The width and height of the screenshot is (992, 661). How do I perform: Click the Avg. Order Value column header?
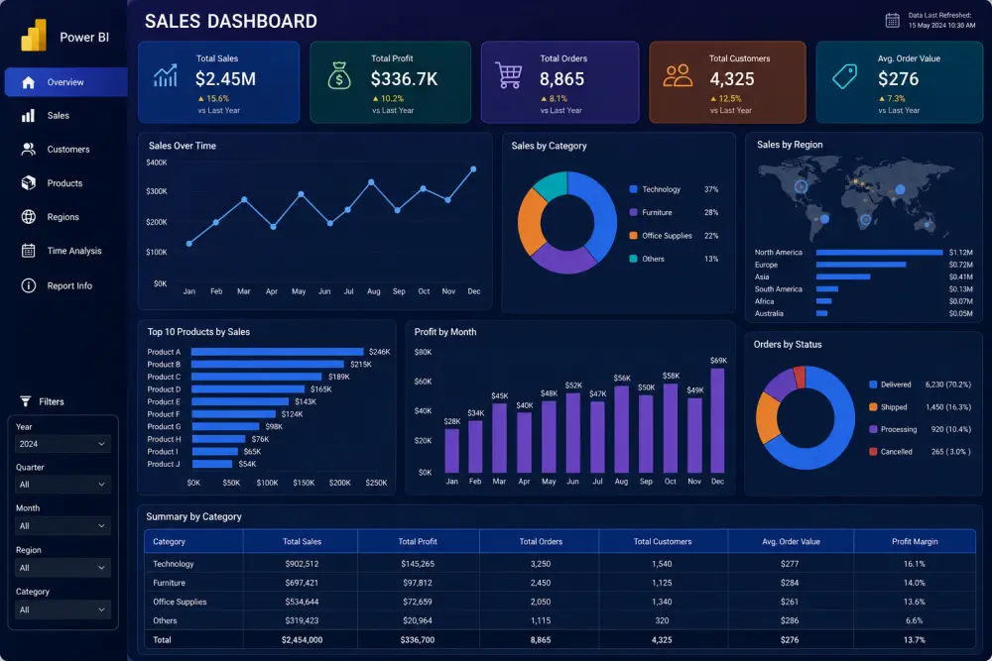[791, 541]
